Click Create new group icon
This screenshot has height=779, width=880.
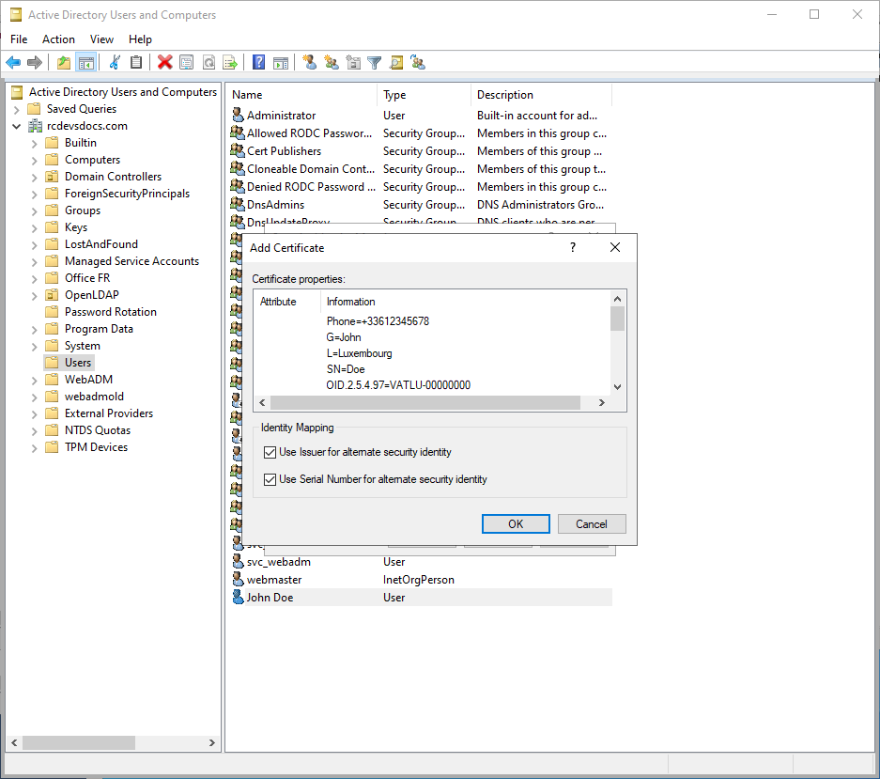click(x=332, y=62)
